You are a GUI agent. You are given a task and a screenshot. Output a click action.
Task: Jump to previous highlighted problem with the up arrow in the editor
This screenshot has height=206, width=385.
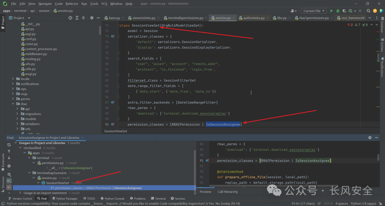pos(371,25)
